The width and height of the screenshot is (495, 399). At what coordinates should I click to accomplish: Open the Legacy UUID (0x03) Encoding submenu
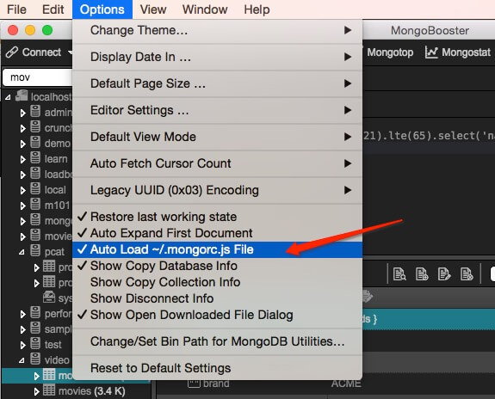(217, 190)
